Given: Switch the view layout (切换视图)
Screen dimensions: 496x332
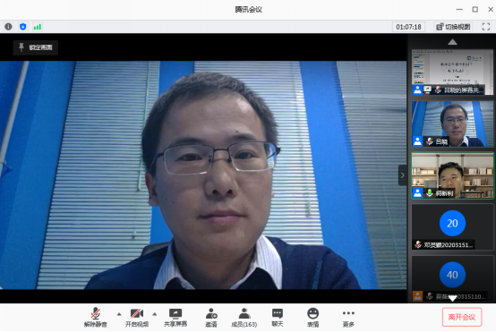Looking at the screenshot, I should pos(453,27).
